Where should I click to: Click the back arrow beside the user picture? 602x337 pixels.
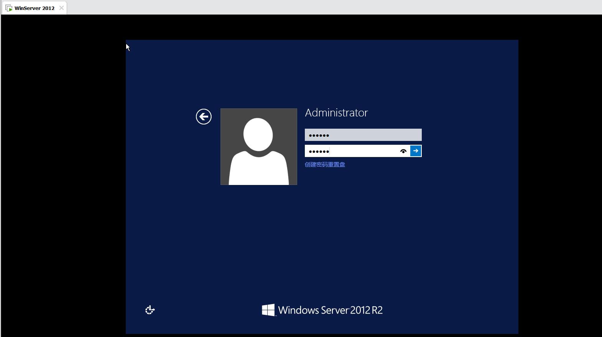coord(204,116)
